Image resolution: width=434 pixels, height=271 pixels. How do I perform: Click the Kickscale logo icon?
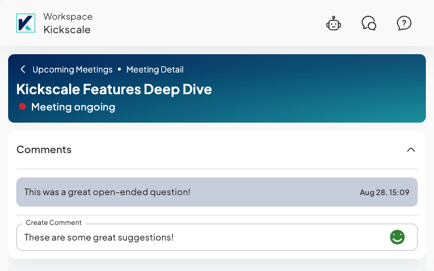coord(25,23)
